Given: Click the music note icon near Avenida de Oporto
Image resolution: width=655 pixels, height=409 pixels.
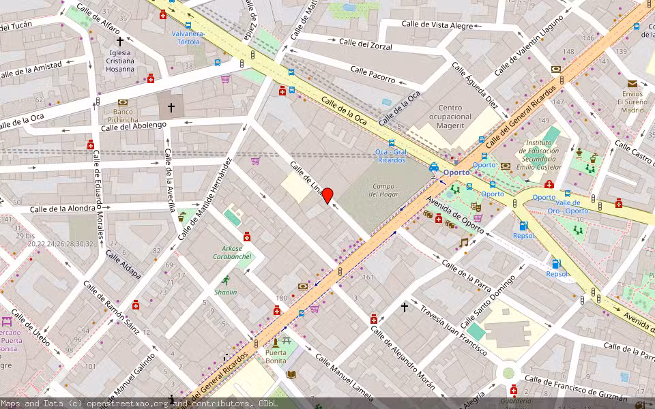Looking at the screenshot, I should coord(463,243).
